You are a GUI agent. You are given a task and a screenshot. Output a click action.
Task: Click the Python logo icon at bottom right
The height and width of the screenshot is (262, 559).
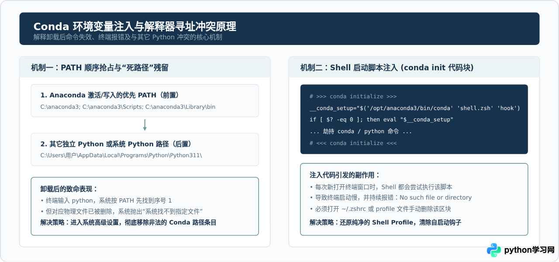click(x=494, y=250)
